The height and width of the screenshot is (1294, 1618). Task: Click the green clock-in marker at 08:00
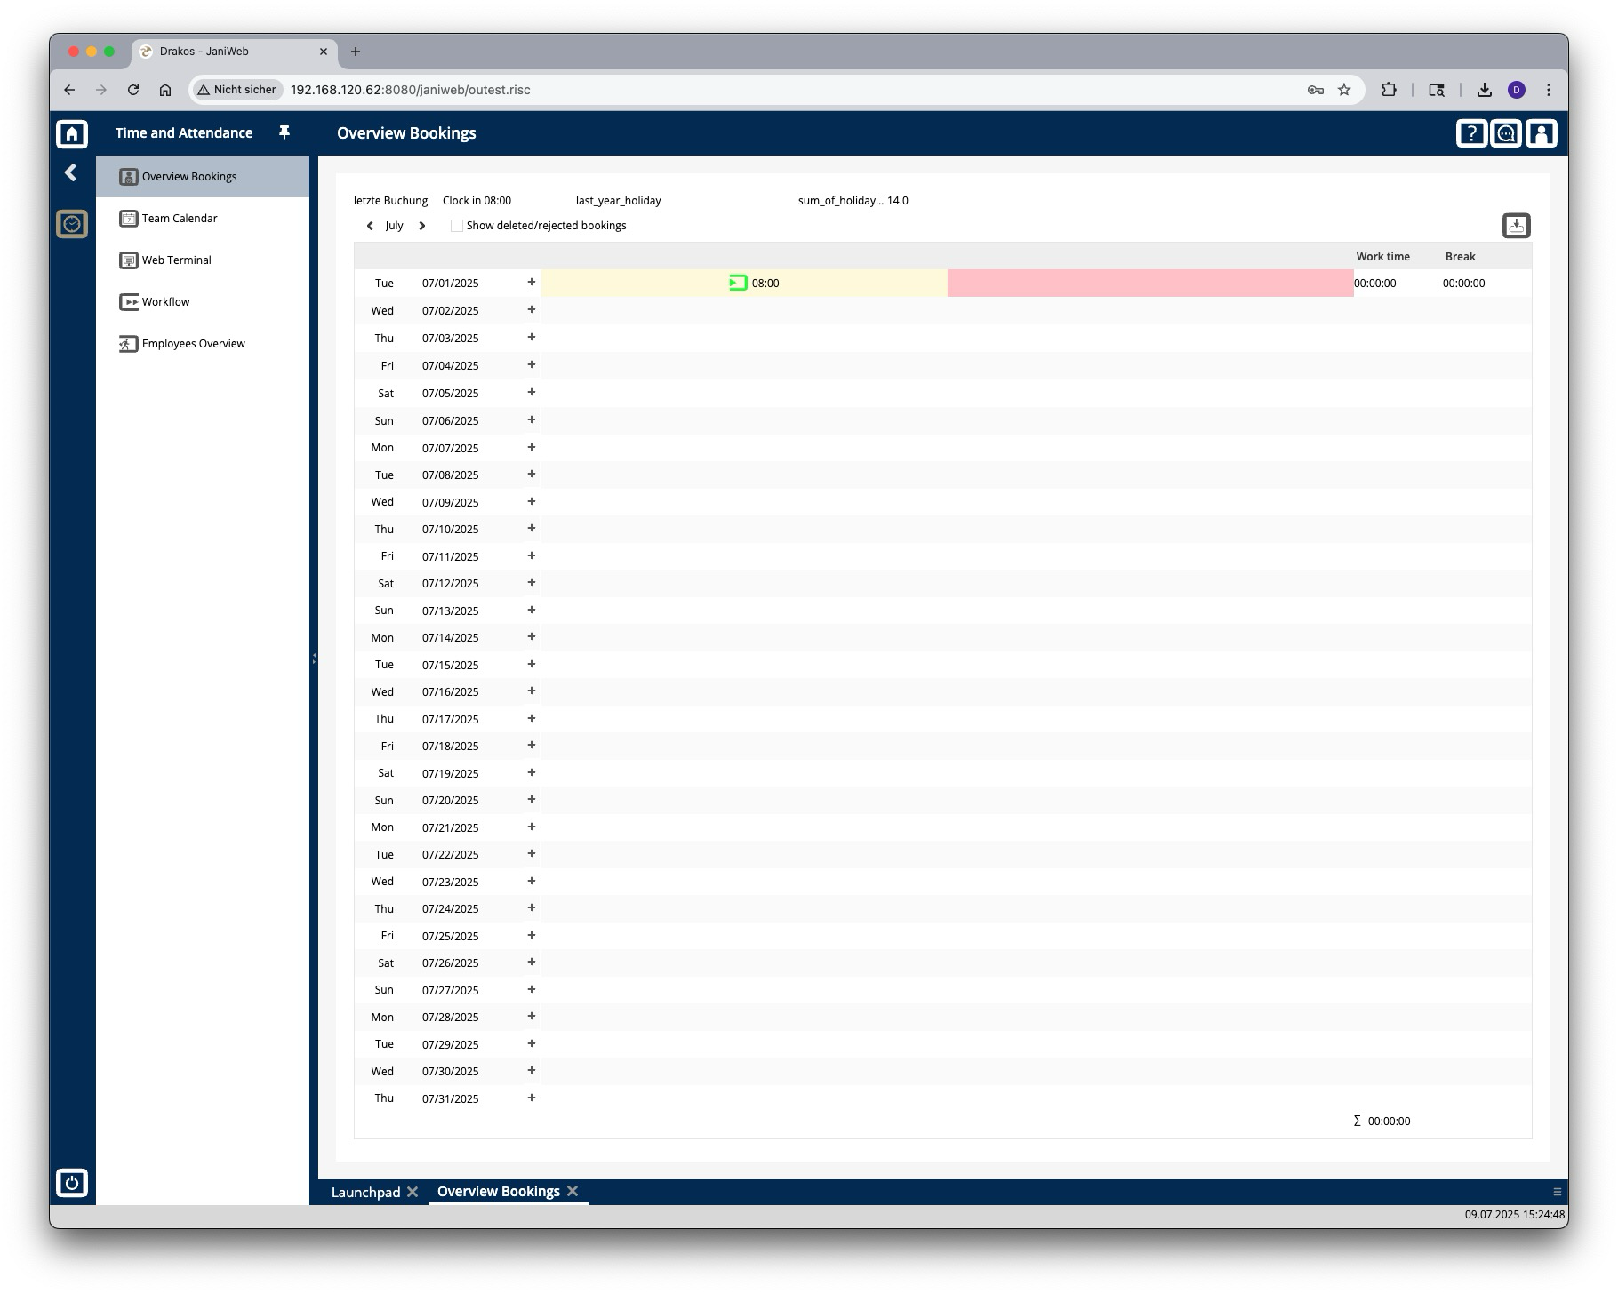pyautogui.click(x=738, y=283)
